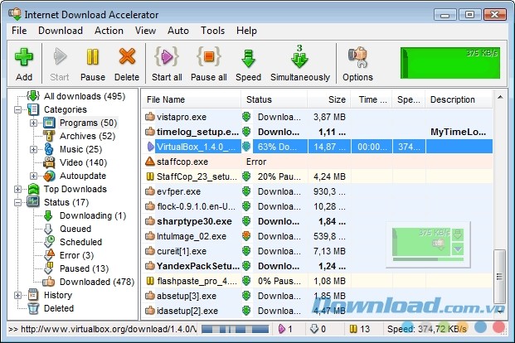Select the staffcop.exe error row
Screen dimensions: 515x343
(318, 162)
